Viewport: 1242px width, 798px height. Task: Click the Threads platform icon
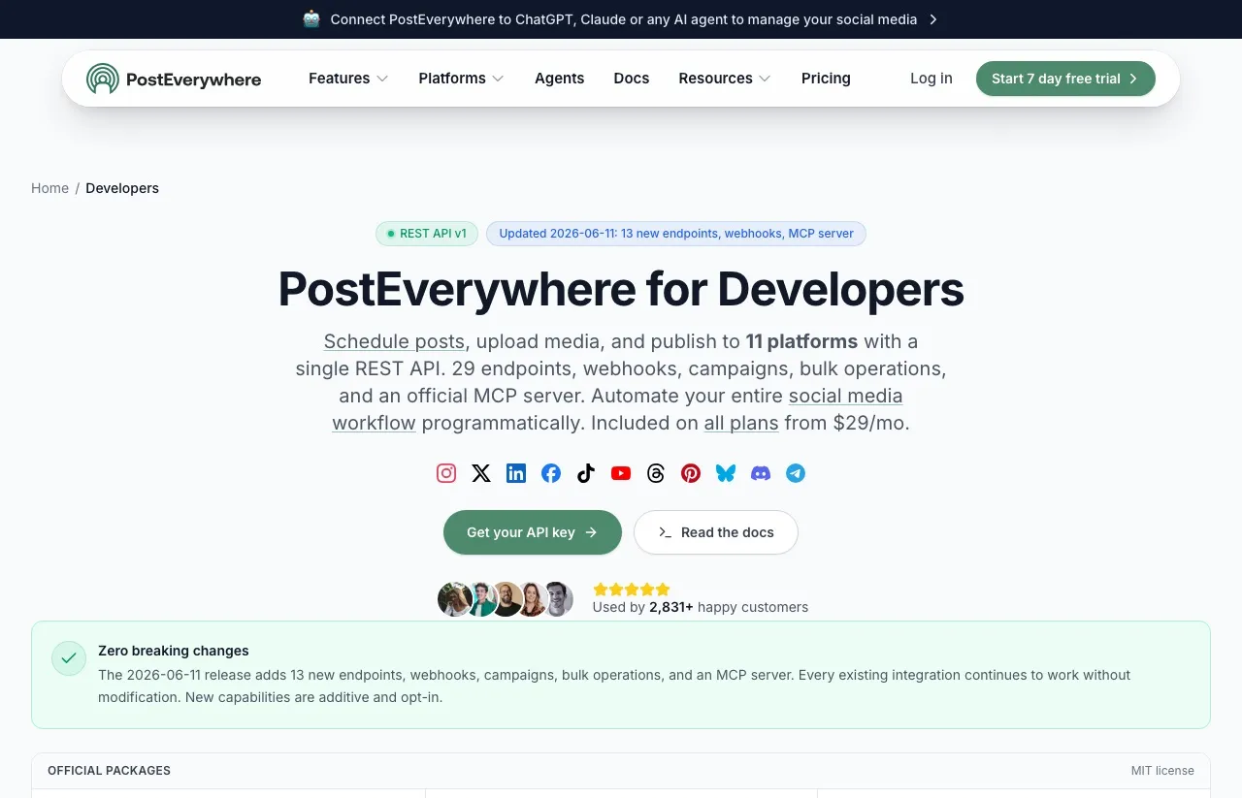tap(656, 473)
